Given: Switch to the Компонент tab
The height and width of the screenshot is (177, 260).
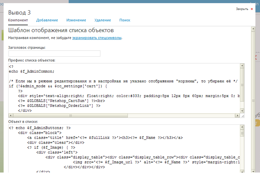Looking at the screenshot, I should point(18,20).
